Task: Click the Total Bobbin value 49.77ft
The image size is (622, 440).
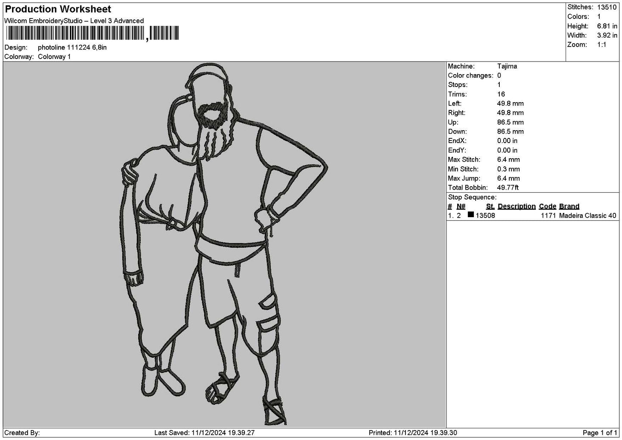Action: [508, 188]
